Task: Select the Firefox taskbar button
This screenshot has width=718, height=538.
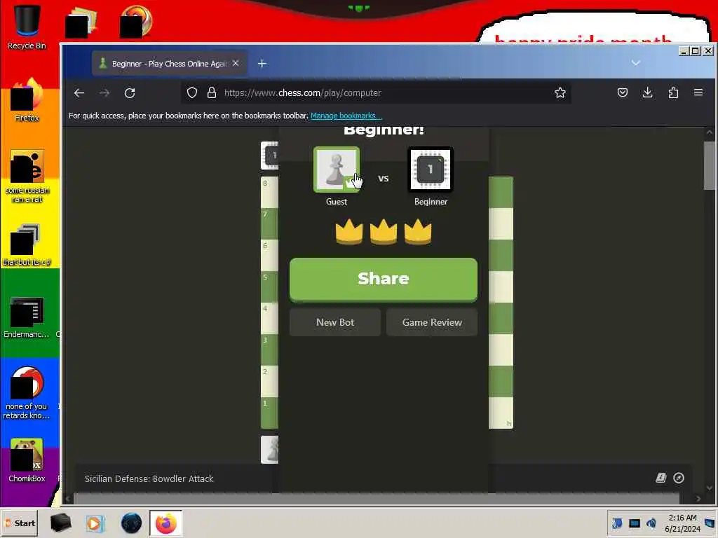Action: point(165,523)
